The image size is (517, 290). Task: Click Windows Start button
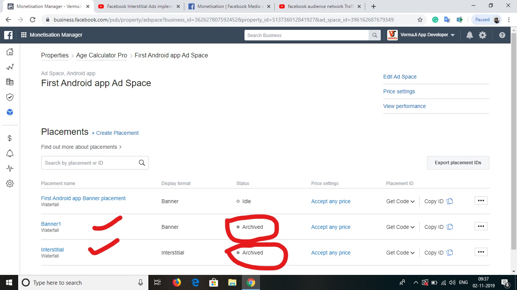9,282
